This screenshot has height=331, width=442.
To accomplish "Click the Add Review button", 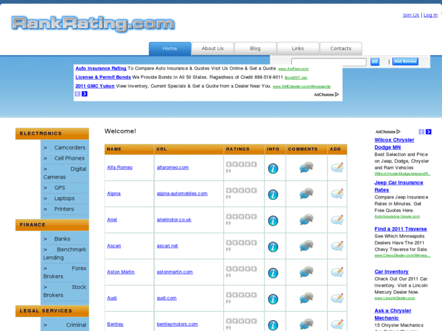I will click(x=406, y=61).
